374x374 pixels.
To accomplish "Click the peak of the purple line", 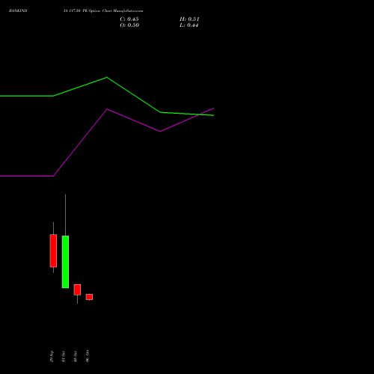I will click(107, 109).
